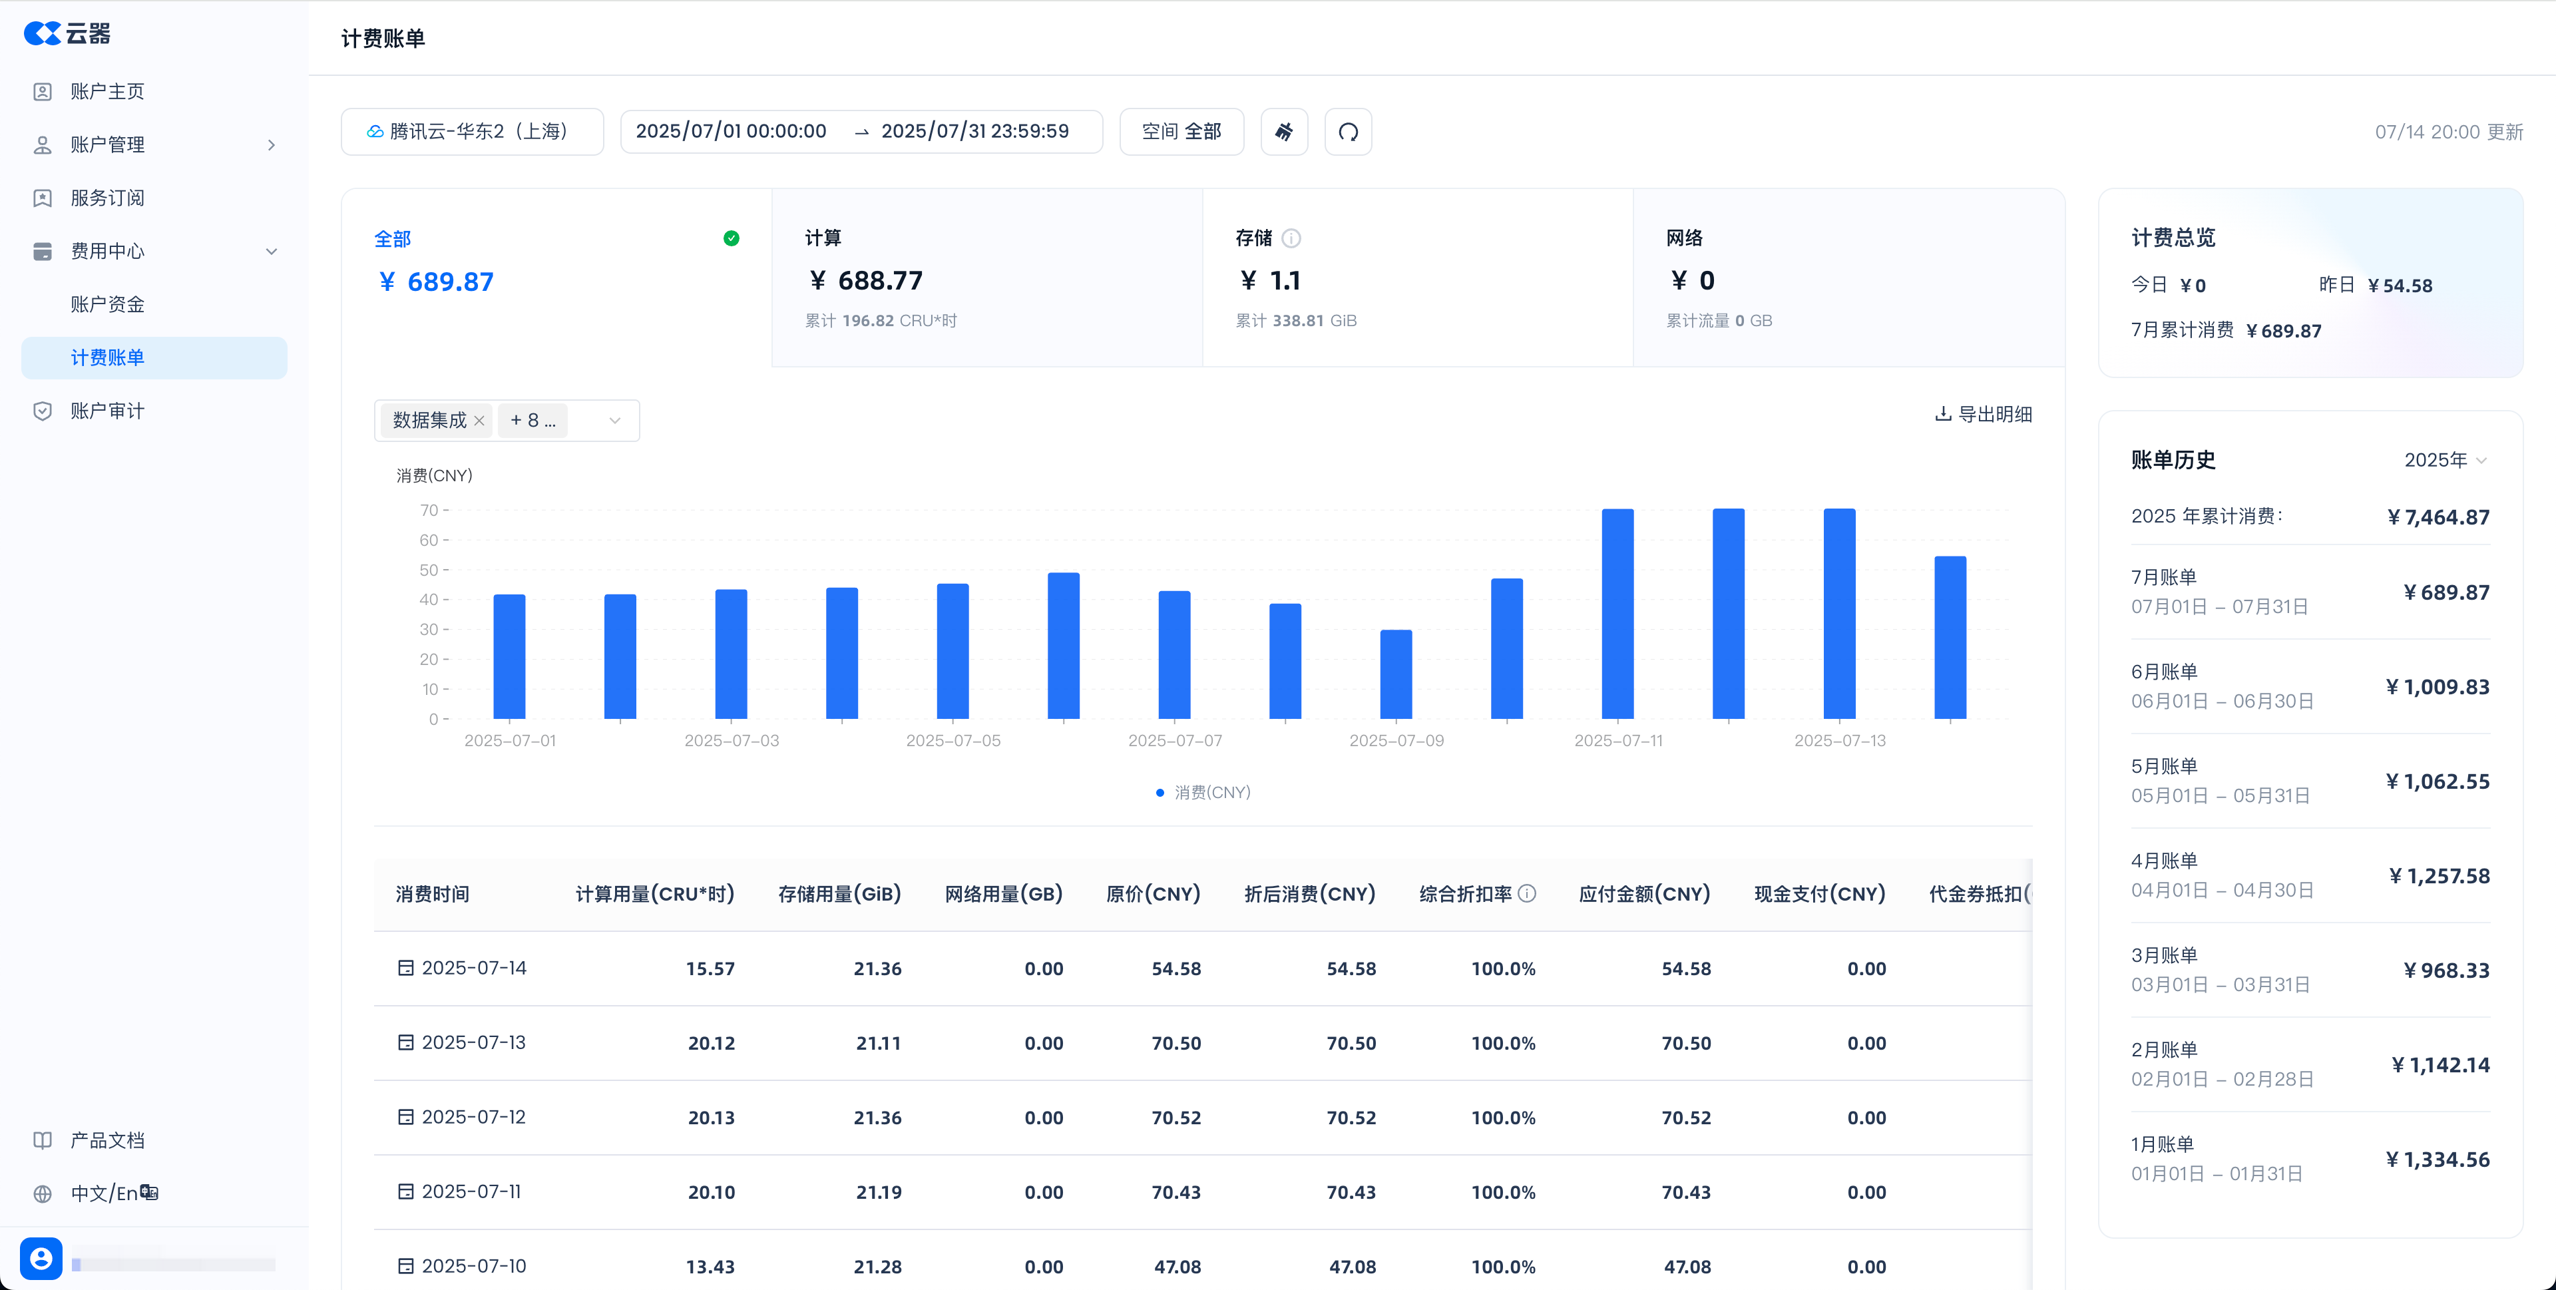This screenshot has width=2556, height=1290.
Task: Select the 全部 cost category card
Action: click(x=556, y=278)
